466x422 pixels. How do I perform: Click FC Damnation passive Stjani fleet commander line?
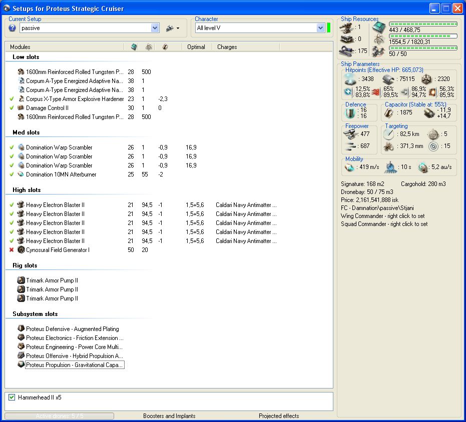[377, 208]
